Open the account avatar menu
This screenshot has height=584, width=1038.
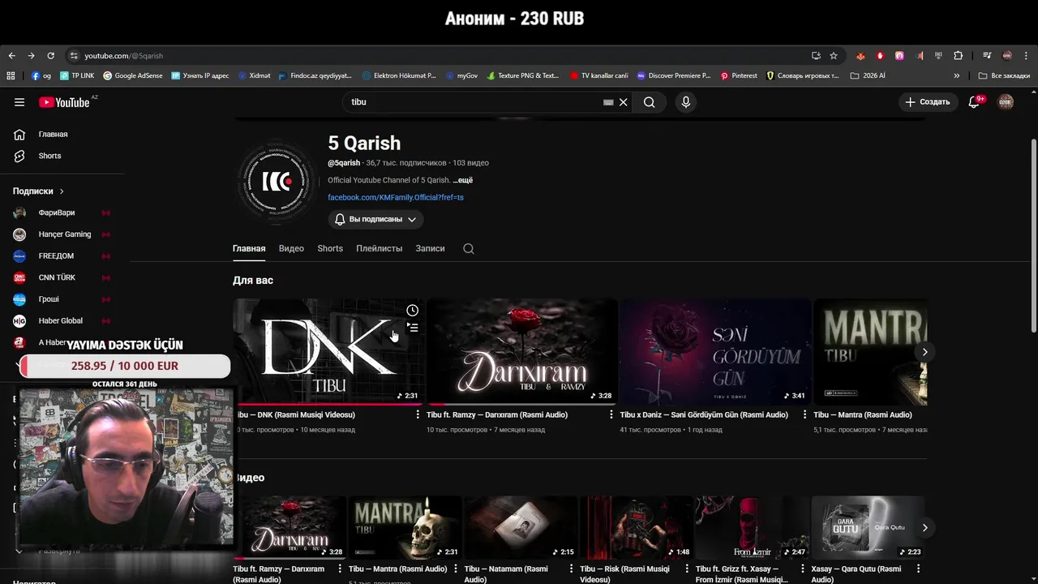coord(1006,102)
